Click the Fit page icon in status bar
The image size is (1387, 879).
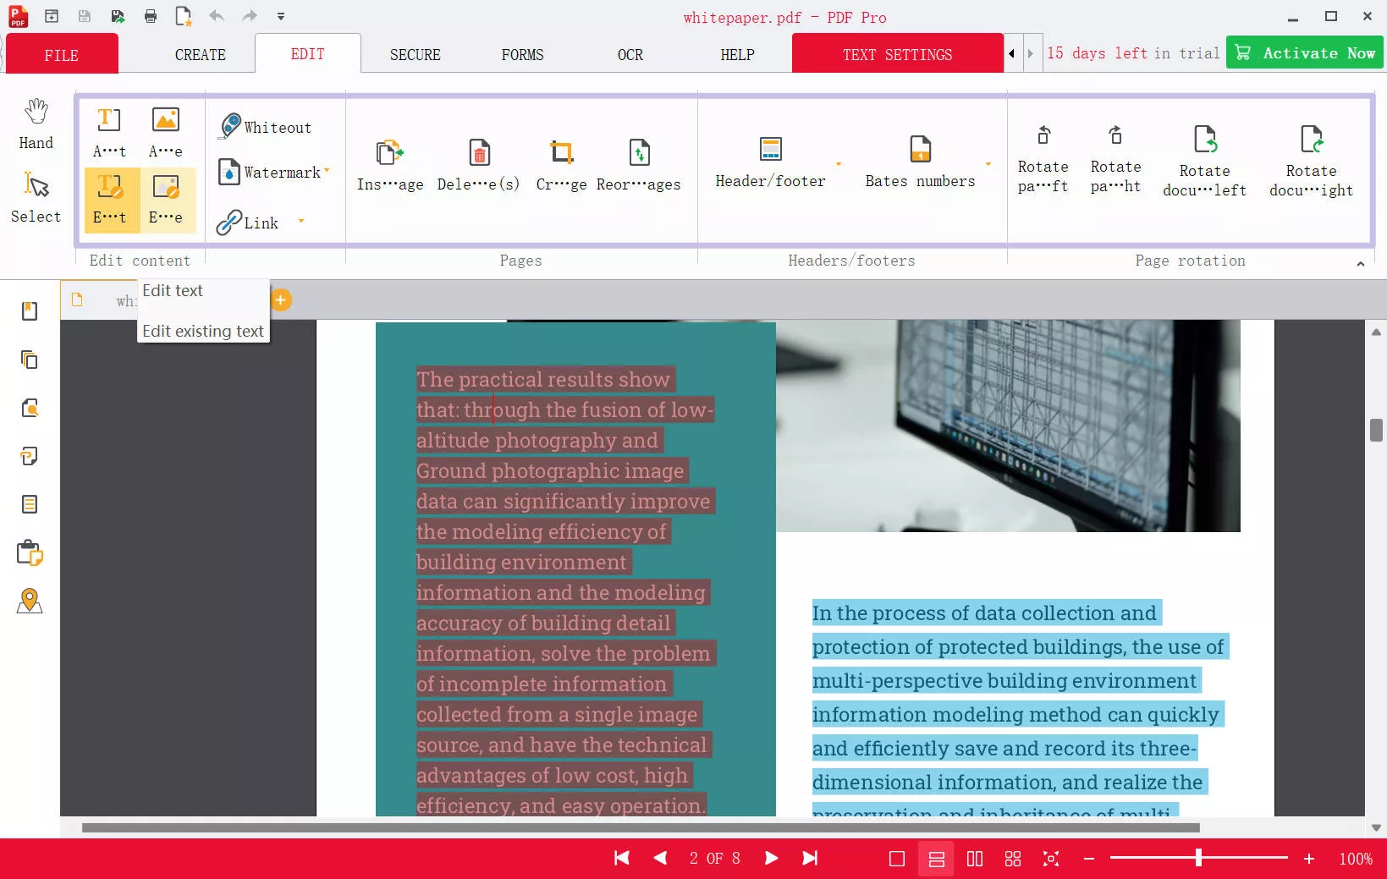point(1051,859)
